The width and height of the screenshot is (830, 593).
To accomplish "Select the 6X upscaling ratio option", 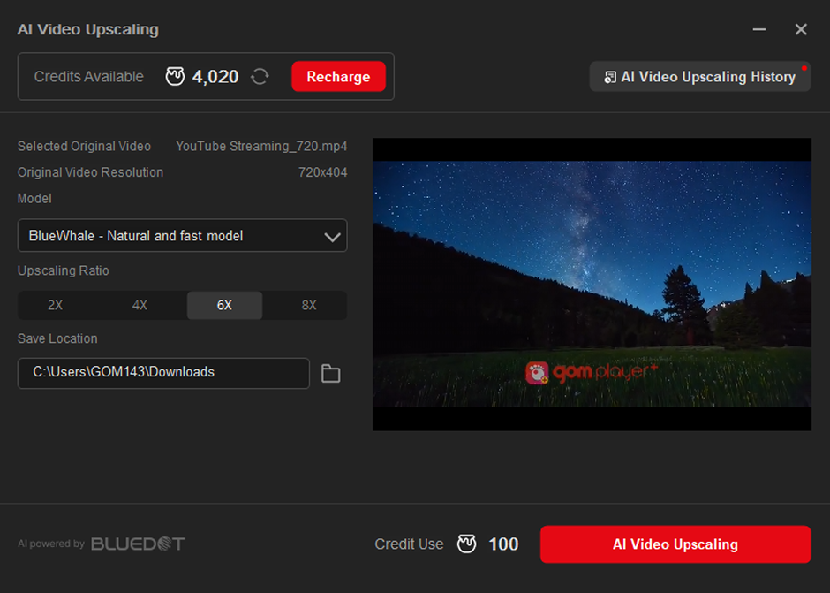I will 224,305.
